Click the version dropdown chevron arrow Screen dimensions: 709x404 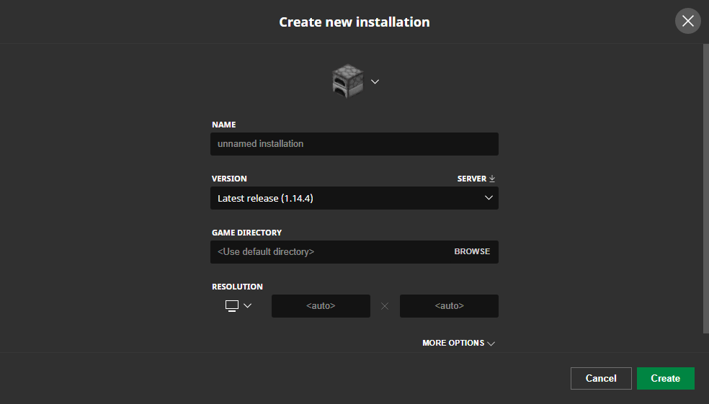489,198
